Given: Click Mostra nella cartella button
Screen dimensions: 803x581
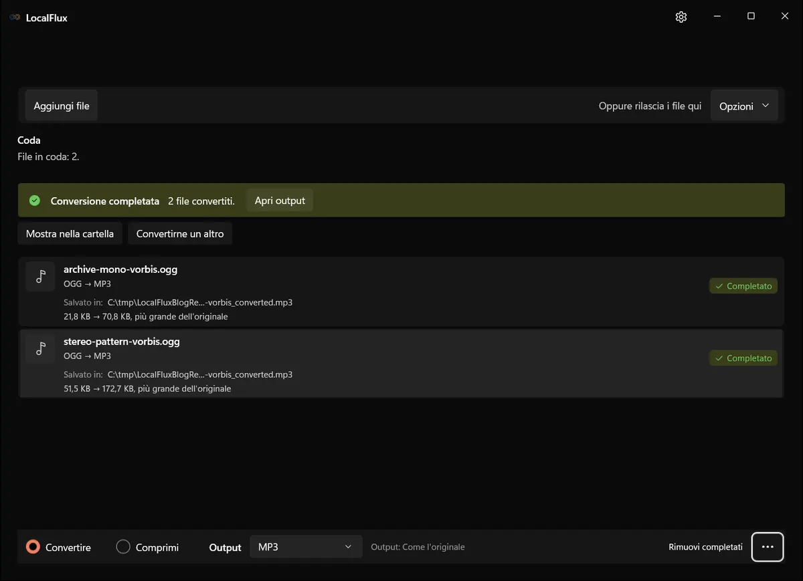Looking at the screenshot, I should (70, 234).
